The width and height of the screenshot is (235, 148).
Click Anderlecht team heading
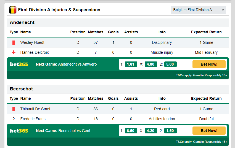pyautogui.click(x=22, y=22)
